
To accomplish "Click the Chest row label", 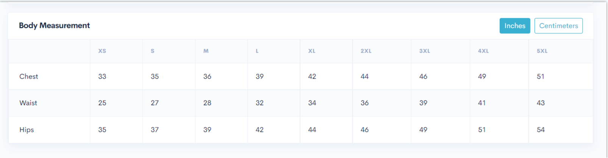I will (29, 76).
